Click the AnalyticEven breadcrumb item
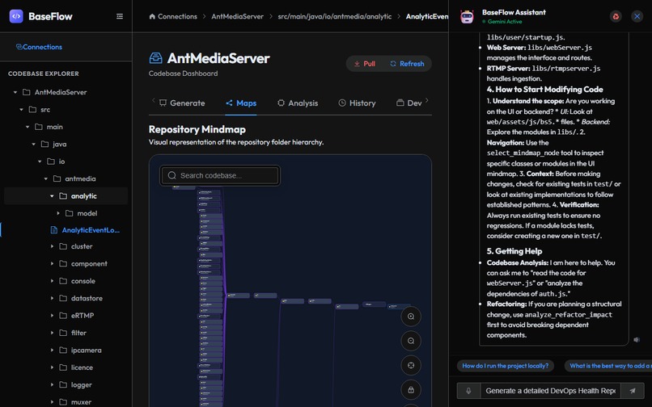This screenshot has width=652, height=407. pos(427,16)
